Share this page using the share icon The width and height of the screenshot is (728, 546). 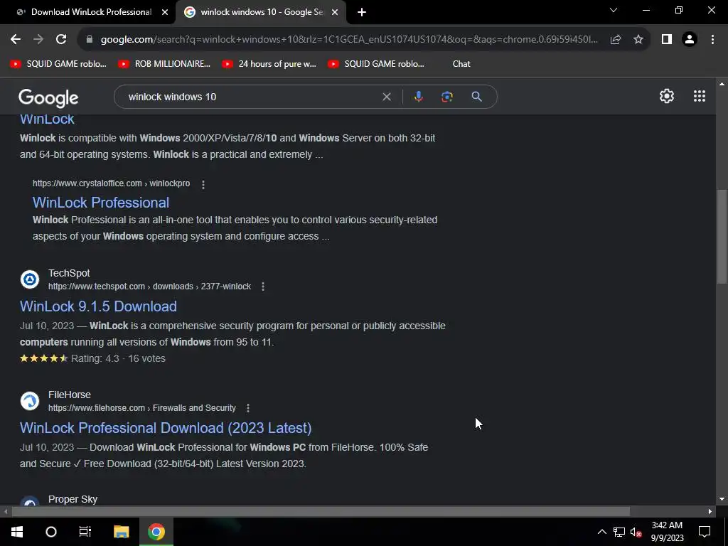click(616, 40)
